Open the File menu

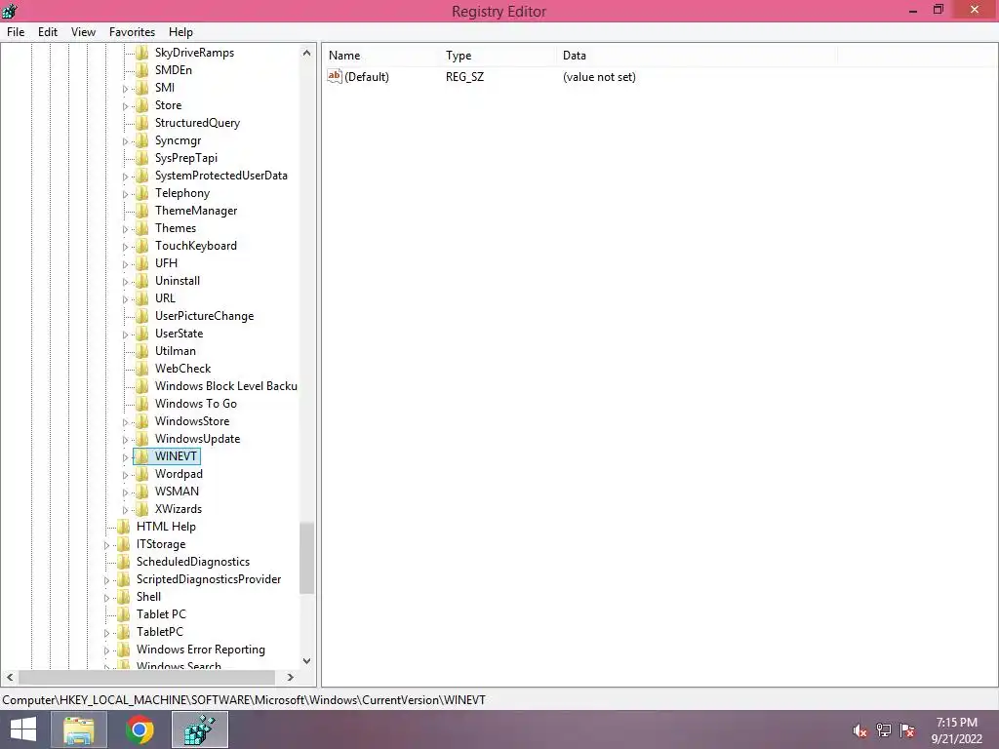[x=16, y=32]
